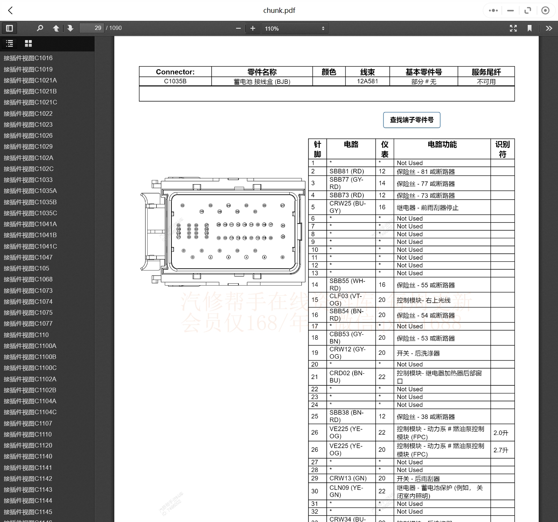Image resolution: width=558 pixels, height=522 pixels.
Task: Enter presentation mode with the fullscreen icon
Action: pyautogui.click(x=513, y=28)
